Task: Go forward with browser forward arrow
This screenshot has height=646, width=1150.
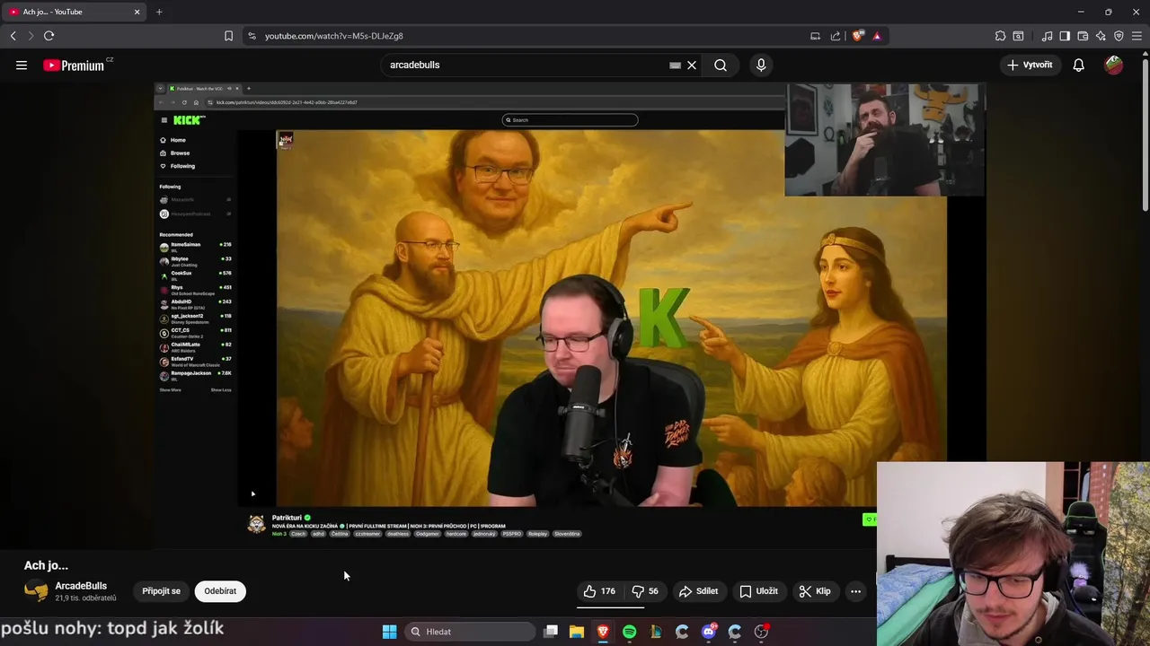Action: [x=31, y=36]
